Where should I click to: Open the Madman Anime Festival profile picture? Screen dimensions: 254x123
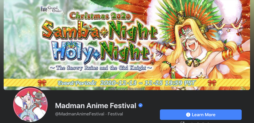[30, 104]
